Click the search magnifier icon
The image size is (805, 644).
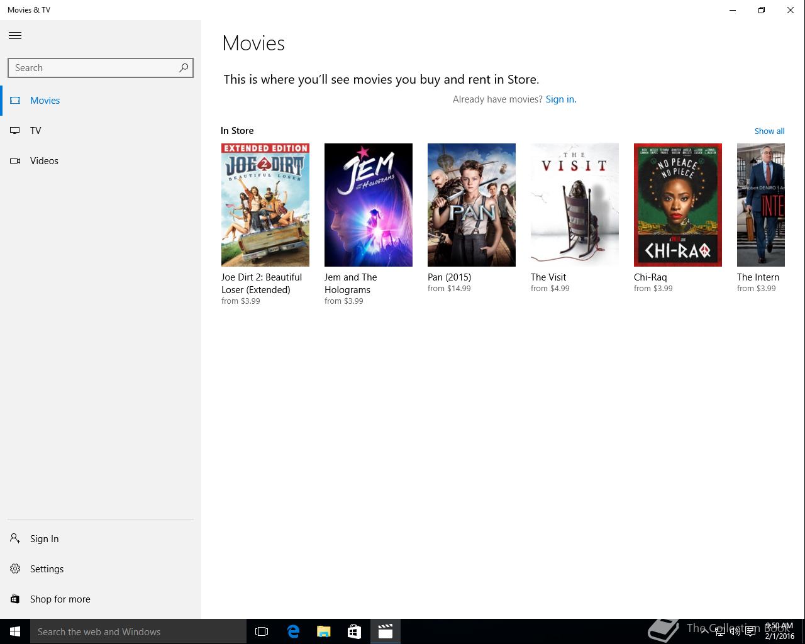pyautogui.click(x=184, y=68)
